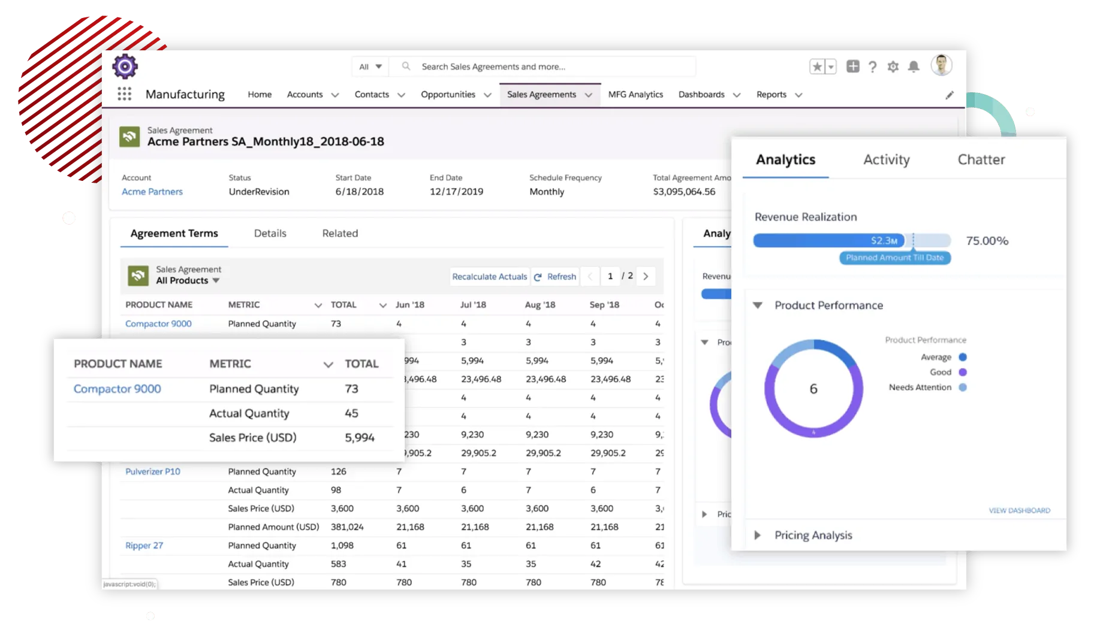Click the search magnifier icon
The image size is (1106, 629).
click(406, 66)
